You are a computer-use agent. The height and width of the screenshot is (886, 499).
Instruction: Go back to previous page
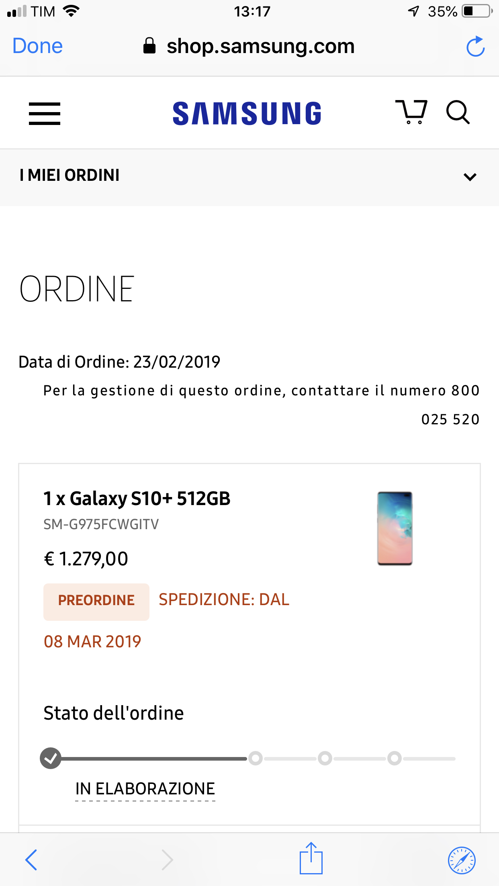tap(31, 859)
